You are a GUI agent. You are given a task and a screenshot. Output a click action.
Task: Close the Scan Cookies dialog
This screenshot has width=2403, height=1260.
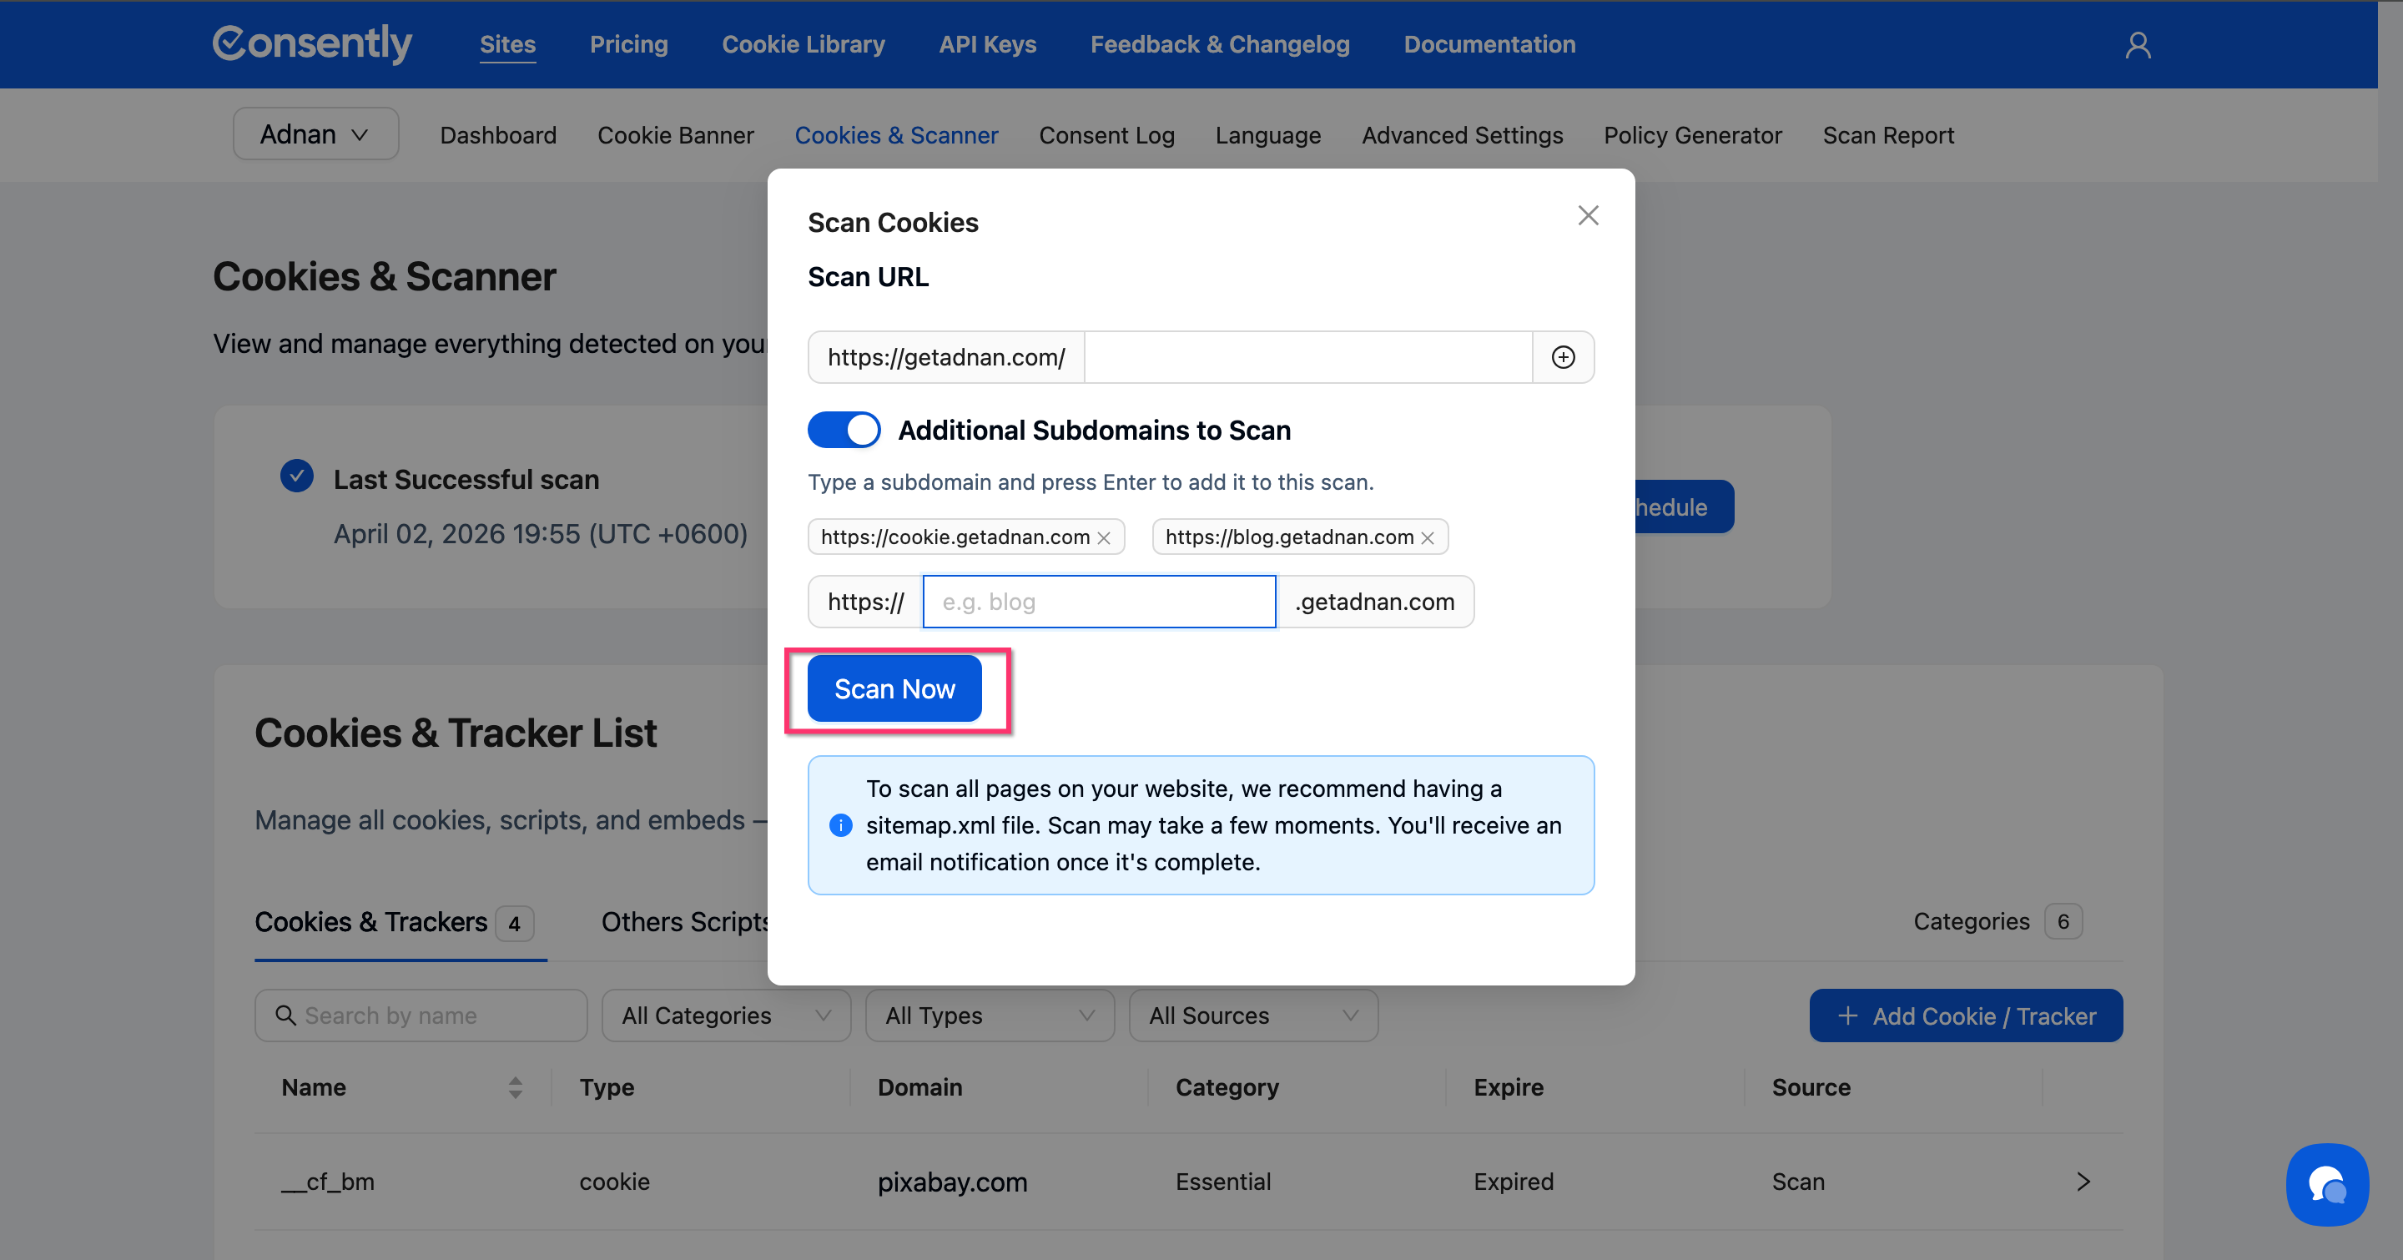(1588, 215)
